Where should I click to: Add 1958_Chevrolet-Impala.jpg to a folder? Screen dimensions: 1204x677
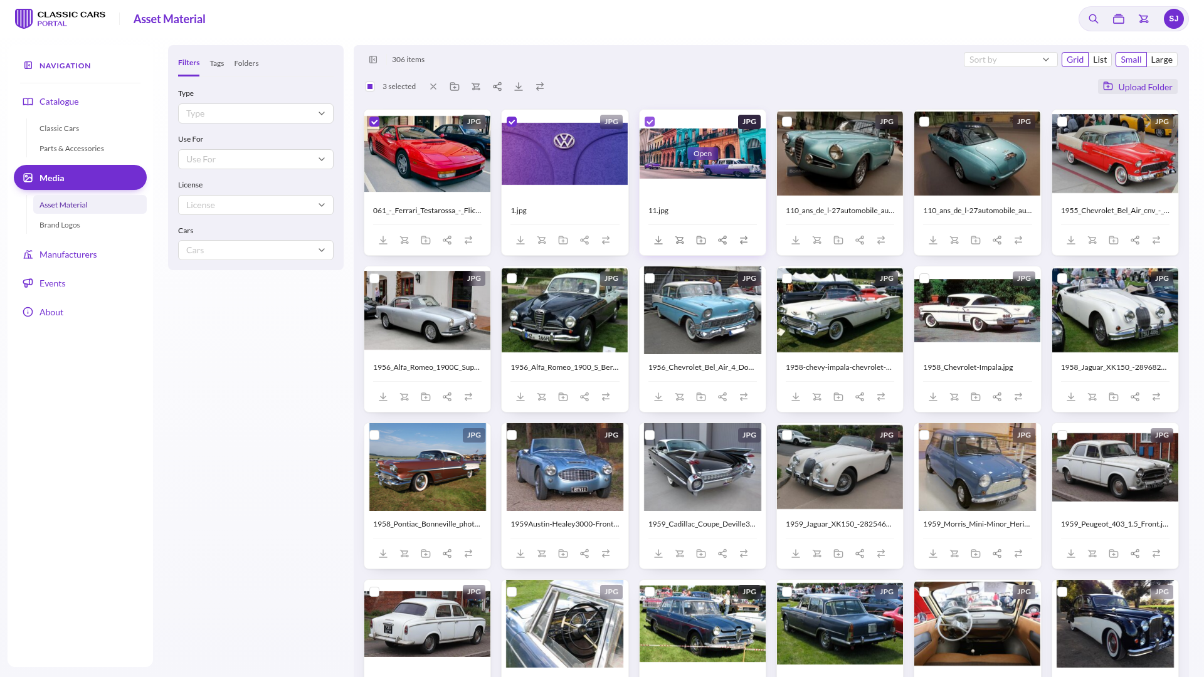pos(976,397)
